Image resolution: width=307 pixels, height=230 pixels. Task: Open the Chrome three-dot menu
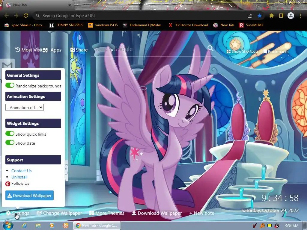coord(300,16)
